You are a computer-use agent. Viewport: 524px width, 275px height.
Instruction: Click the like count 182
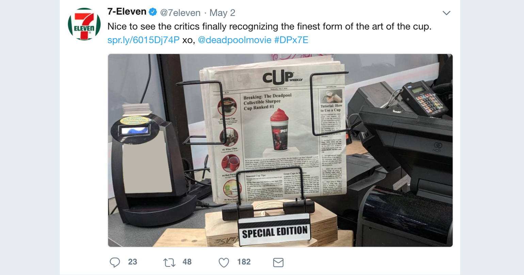pos(244,262)
